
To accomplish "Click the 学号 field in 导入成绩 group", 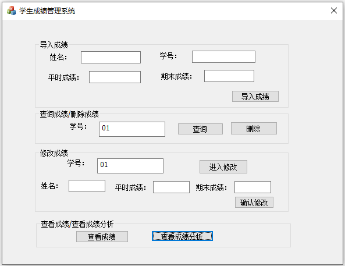I will click(223, 57).
